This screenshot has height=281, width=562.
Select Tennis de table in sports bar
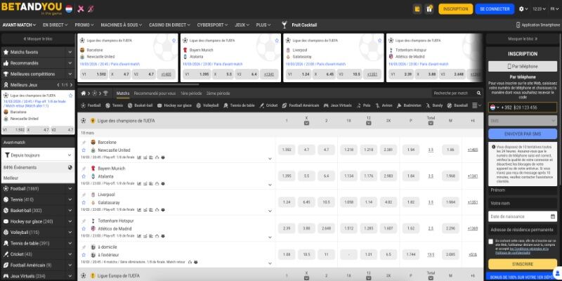pyautogui.click(x=239, y=105)
